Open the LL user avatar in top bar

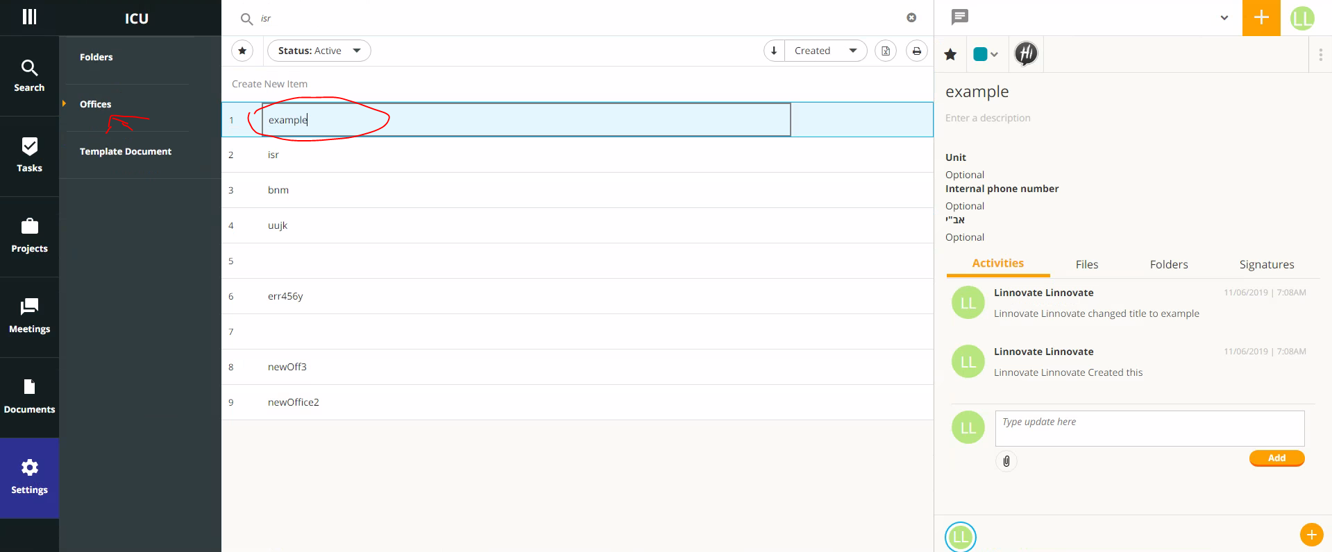1302,18
